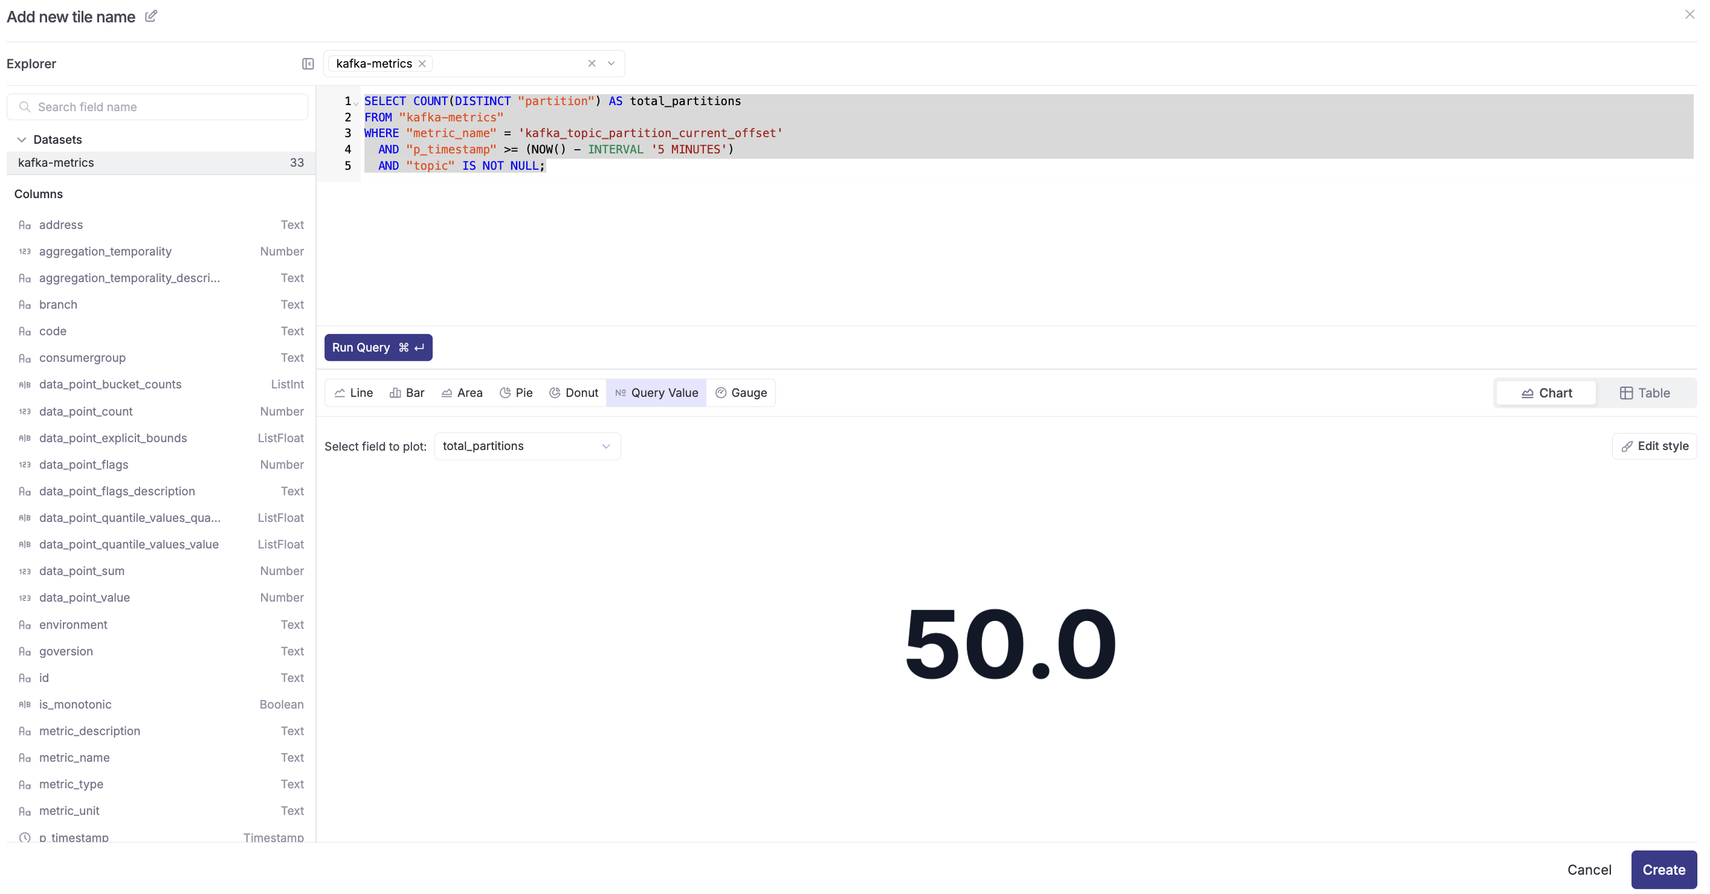Click the Edit style brush button
The height and width of the screenshot is (894, 1710).
point(1654,446)
